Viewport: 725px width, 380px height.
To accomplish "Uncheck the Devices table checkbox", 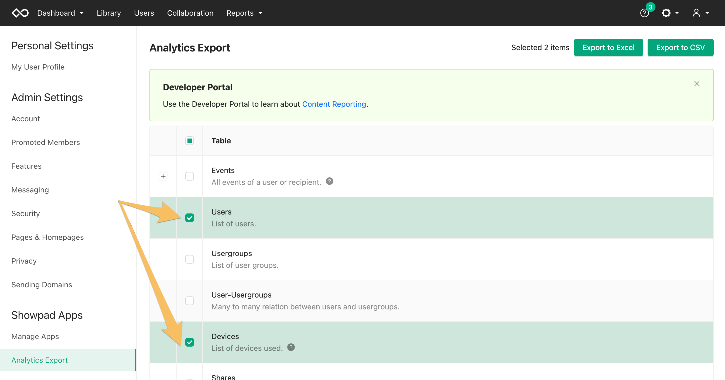I will (x=189, y=342).
